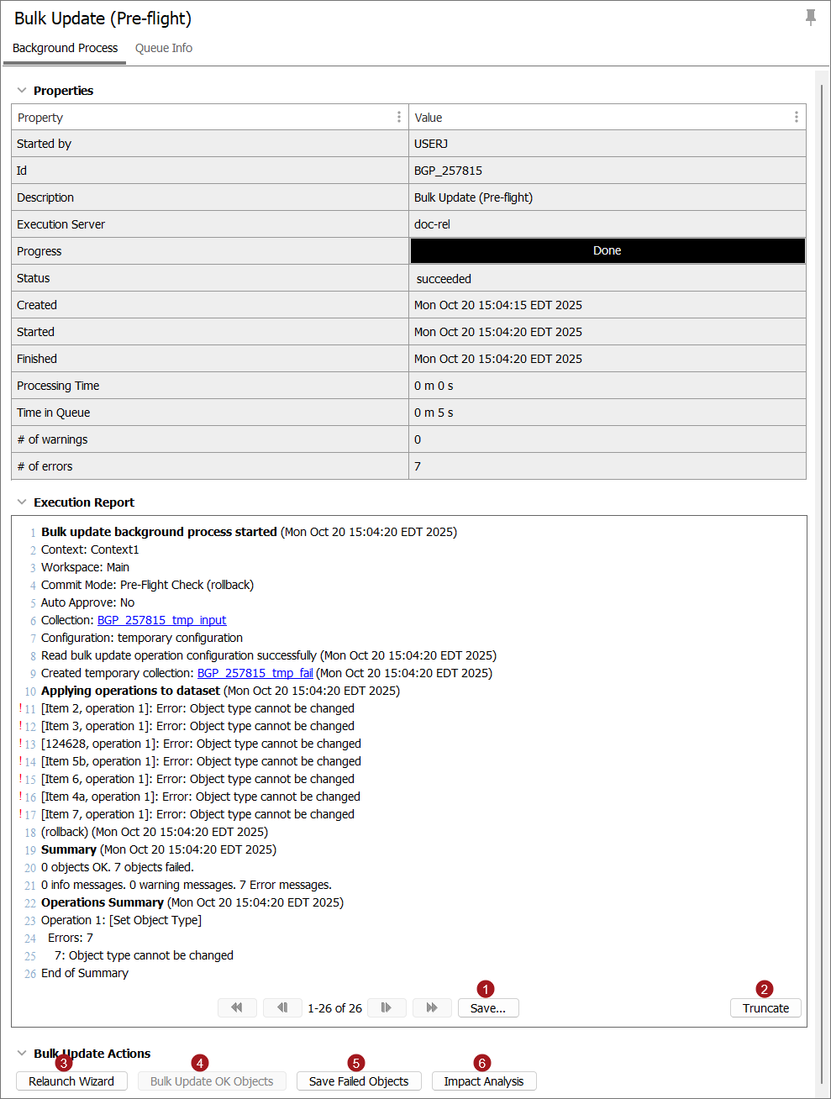Collapse the Properties section
Viewport: 831px width, 1099px height.
click(22, 91)
